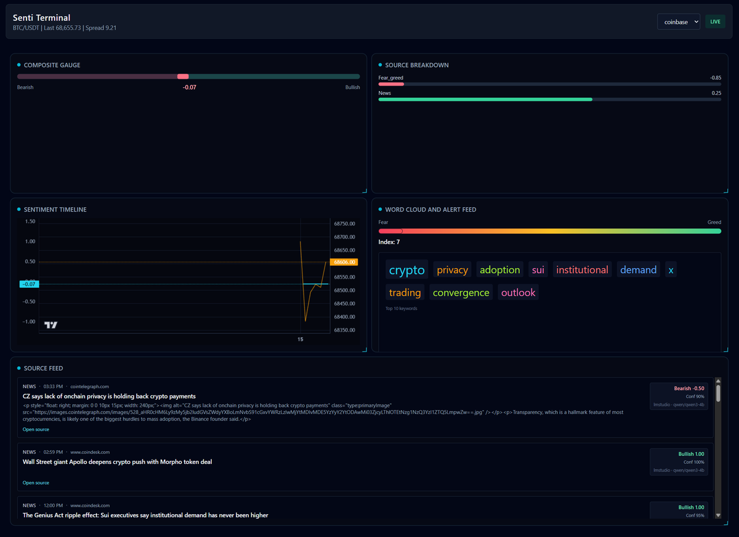Viewport: 739px width, 537px height.
Task: Click 'Bullish 1.00' badge with Conf 100%
Action: [x=679, y=462]
